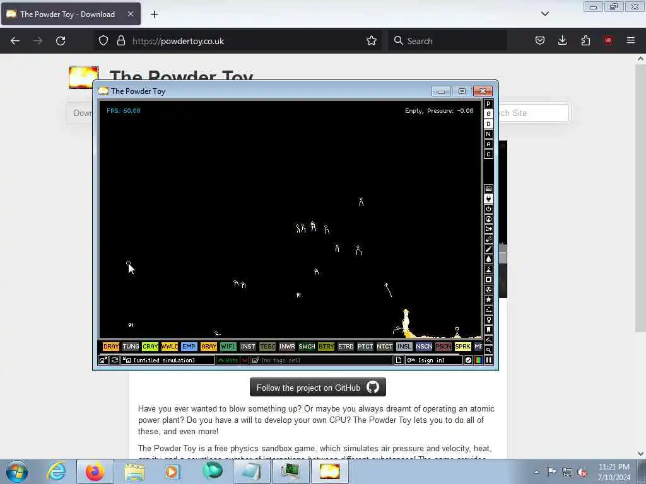
Task: Click the uBlock Origin toolbar icon
Action: point(608,40)
